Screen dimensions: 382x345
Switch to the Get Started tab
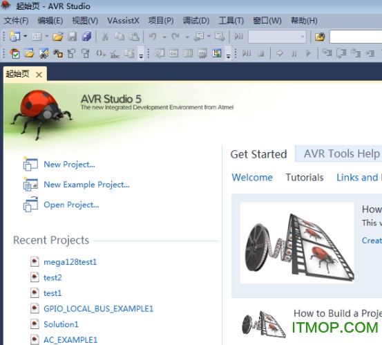258,154
